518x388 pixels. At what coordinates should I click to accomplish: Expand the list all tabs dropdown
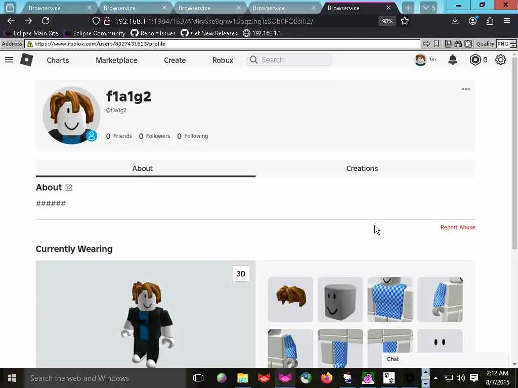tap(428, 8)
